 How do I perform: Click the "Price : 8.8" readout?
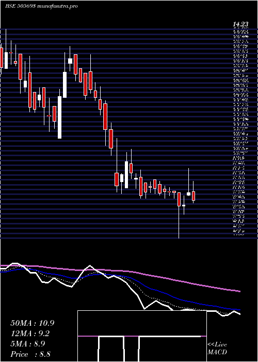coord(30,354)
